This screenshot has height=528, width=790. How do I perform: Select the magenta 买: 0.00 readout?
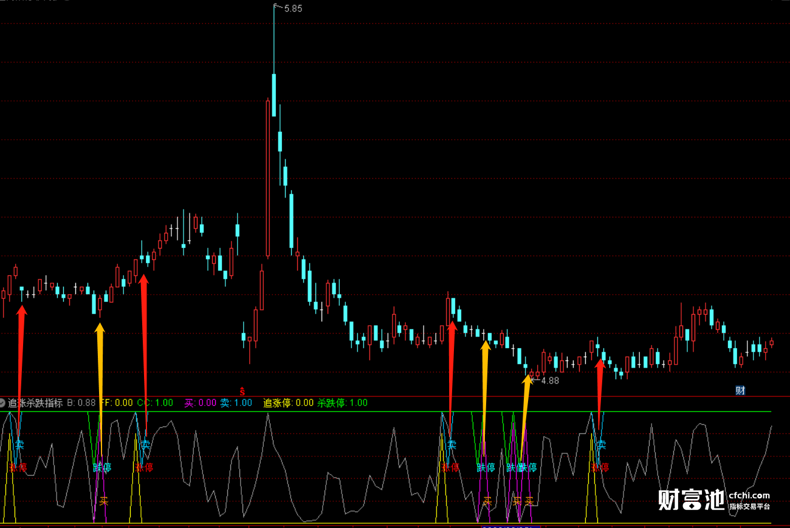[201, 403]
